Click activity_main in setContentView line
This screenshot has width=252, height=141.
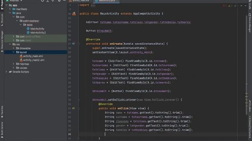tap(141, 52)
